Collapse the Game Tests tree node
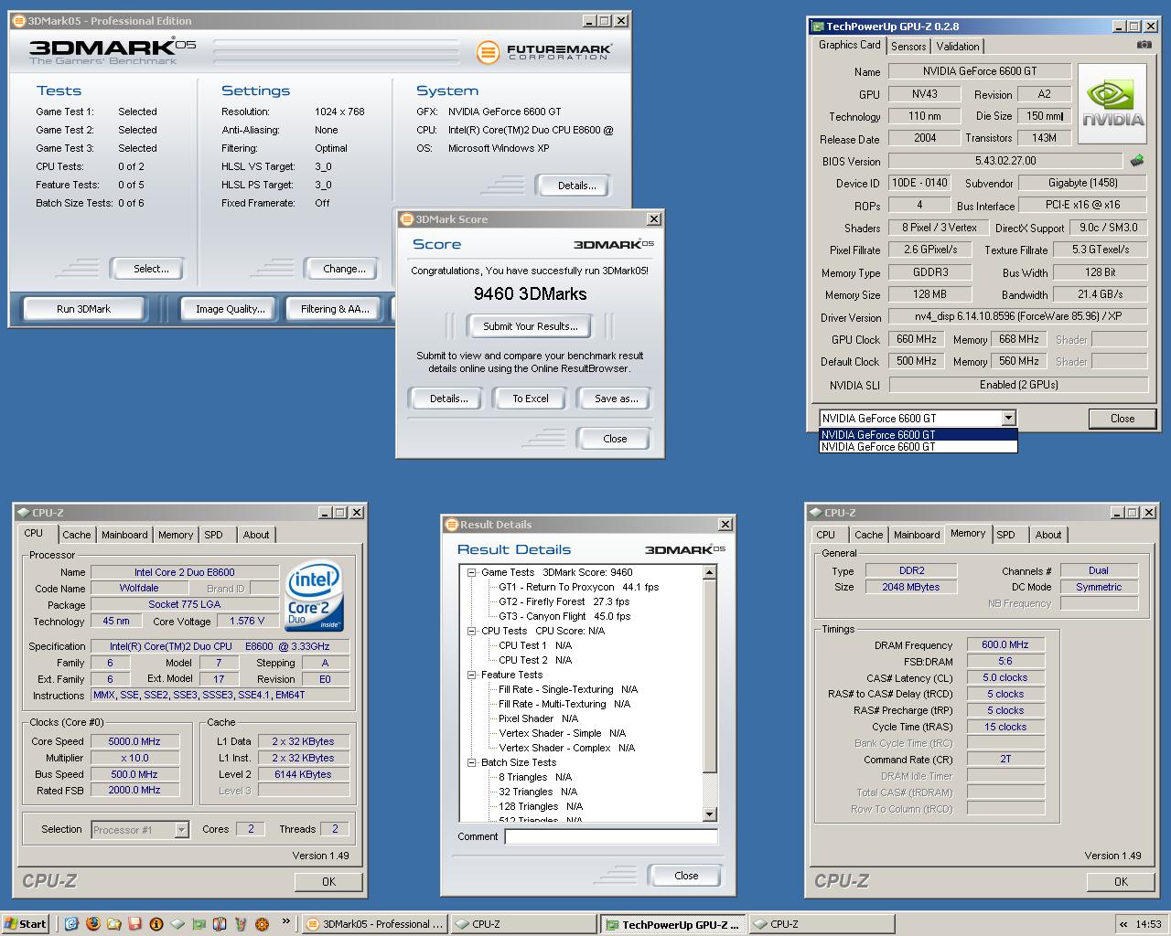1171x936 pixels. coord(472,572)
